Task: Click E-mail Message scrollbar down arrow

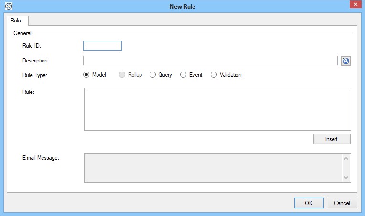Action: 346,177
